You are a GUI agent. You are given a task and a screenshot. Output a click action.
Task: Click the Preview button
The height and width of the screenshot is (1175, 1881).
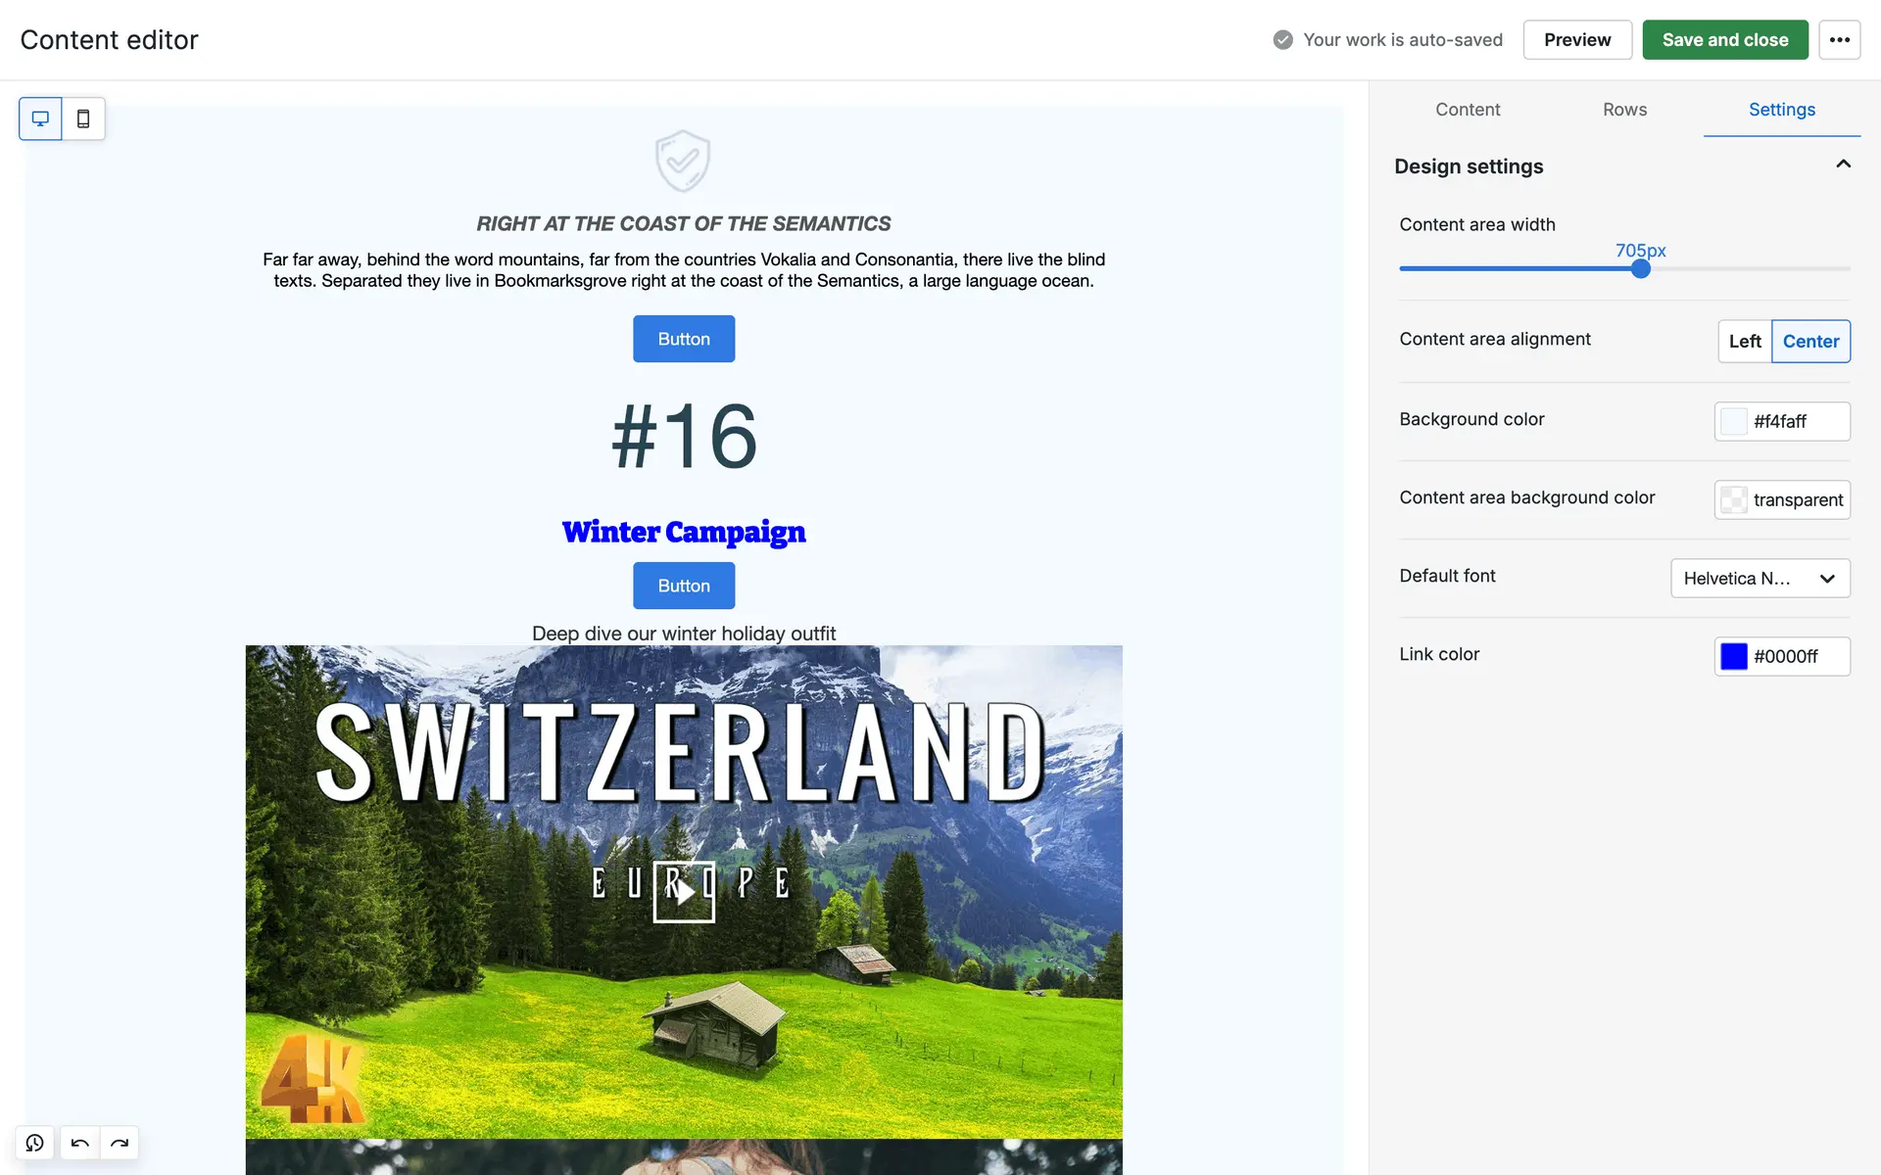click(x=1576, y=40)
